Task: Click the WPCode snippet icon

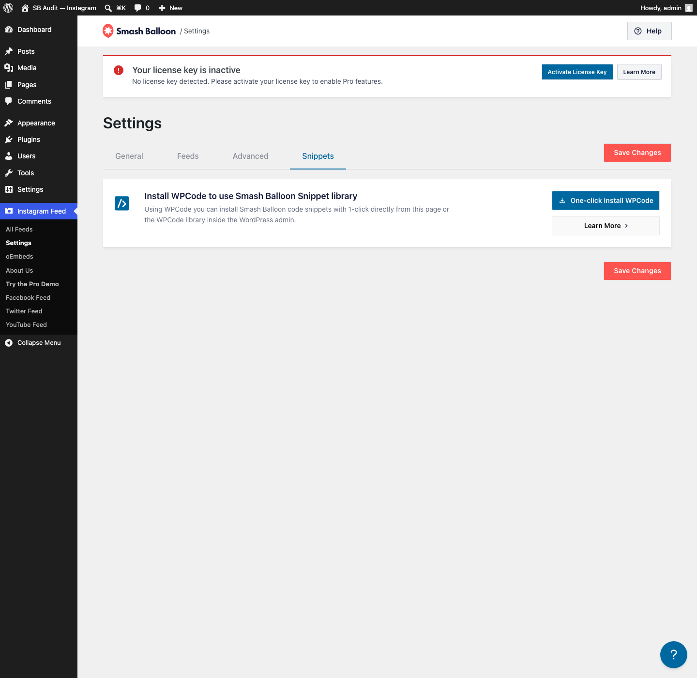Action: pyautogui.click(x=122, y=203)
